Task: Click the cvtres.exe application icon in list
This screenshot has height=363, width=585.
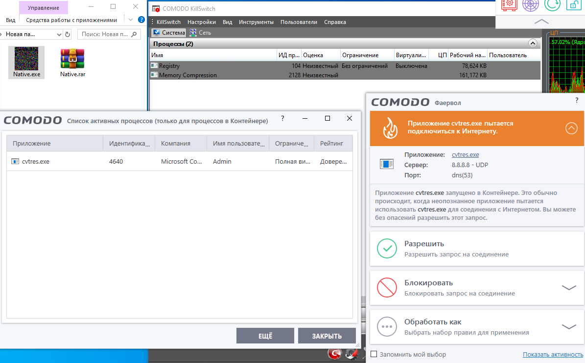Action: [15, 161]
